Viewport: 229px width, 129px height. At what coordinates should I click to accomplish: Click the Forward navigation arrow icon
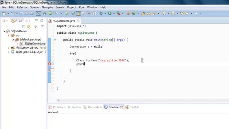point(196,14)
